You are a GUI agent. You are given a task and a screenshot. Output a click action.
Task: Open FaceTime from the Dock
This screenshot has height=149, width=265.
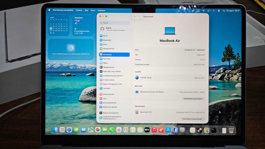pos(105,130)
